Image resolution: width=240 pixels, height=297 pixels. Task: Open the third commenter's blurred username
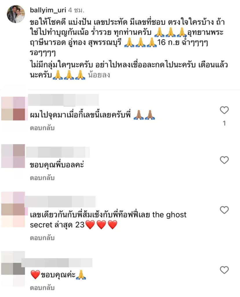(60, 202)
